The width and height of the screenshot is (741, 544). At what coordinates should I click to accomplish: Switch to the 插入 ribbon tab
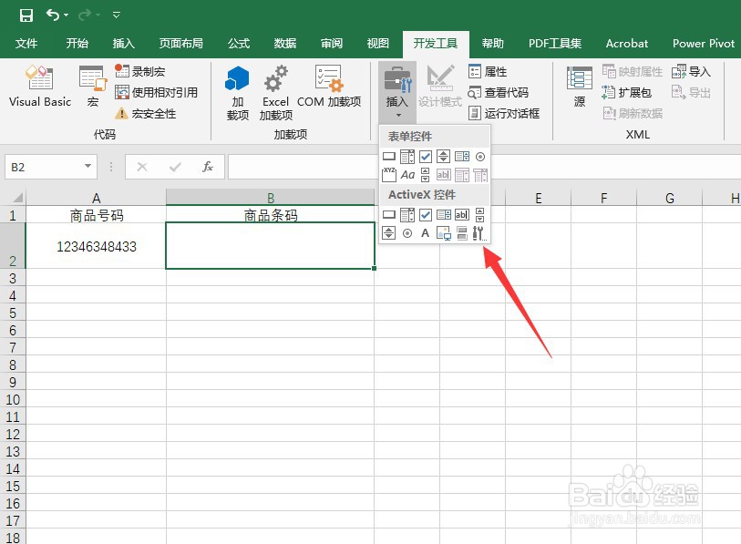tap(123, 44)
